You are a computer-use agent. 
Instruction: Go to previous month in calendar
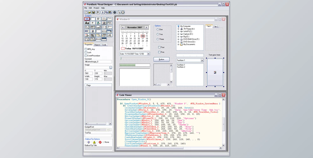point(123,27)
